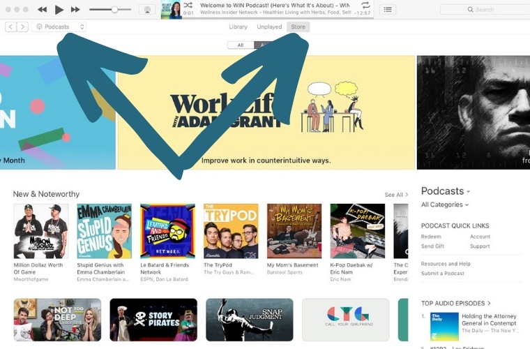Open K-Pop Daebak w/ Eric Nam artwork

[358, 231]
